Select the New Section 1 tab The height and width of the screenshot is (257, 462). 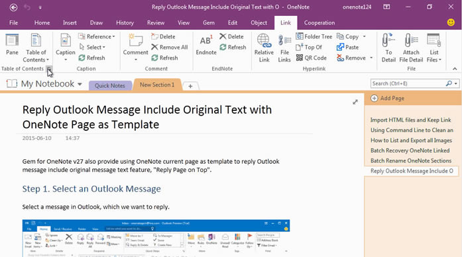pos(157,85)
